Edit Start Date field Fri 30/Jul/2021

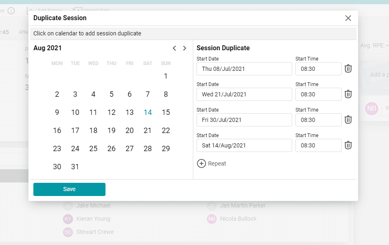coord(244,120)
